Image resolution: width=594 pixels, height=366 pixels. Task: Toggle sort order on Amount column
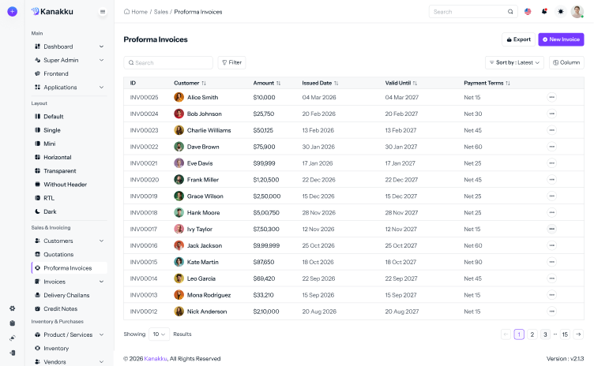(x=278, y=83)
